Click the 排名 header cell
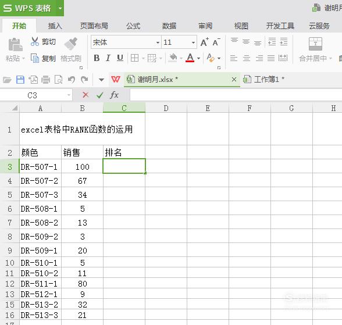 [124, 152]
